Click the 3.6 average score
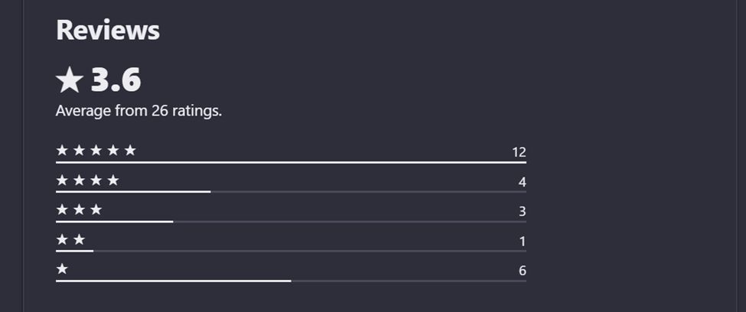The height and width of the screenshot is (312, 746). coord(116,80)
